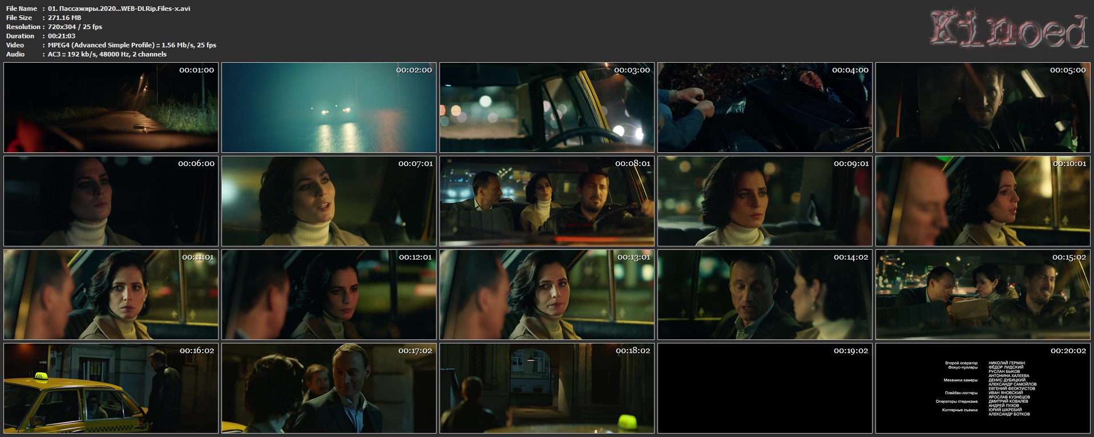The image size is (1094, 437).
Task: Click the thumbnail timestamped 00:08:01
Action: click(547, 201)
